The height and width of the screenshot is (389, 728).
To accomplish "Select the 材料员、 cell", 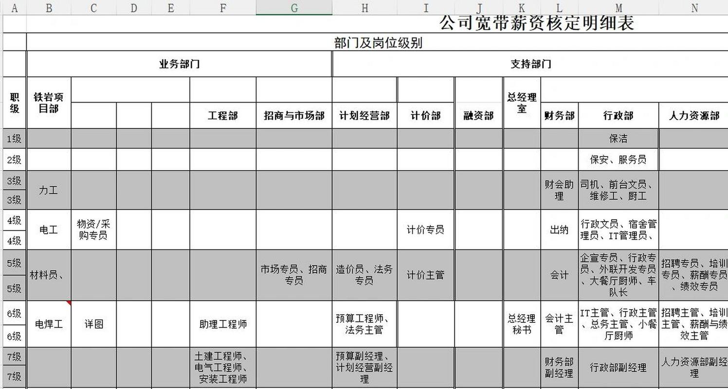I will point(49,275).
